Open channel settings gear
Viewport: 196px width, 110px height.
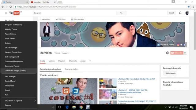pyautogui.click(x=167, y=53)
